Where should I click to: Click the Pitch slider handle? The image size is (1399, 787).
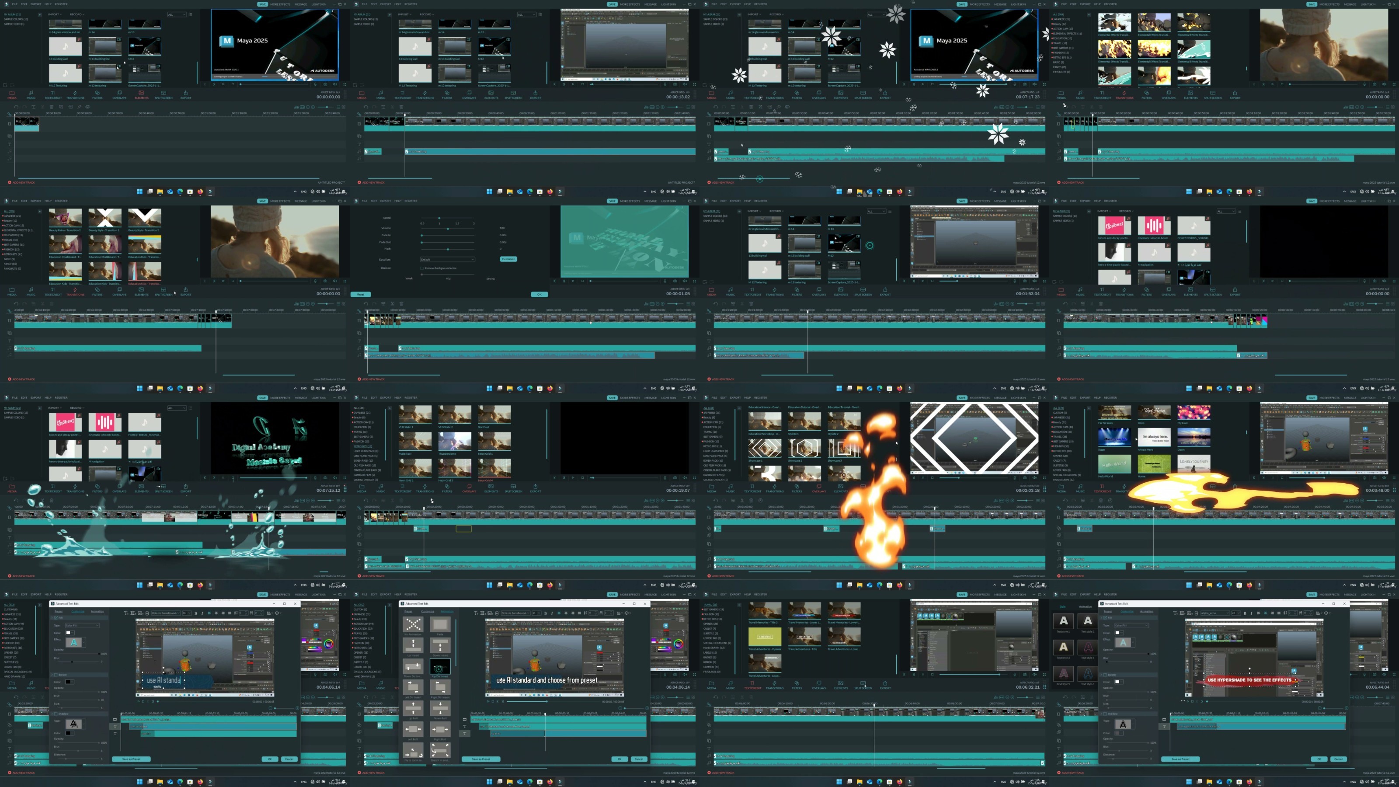(448, 249)
